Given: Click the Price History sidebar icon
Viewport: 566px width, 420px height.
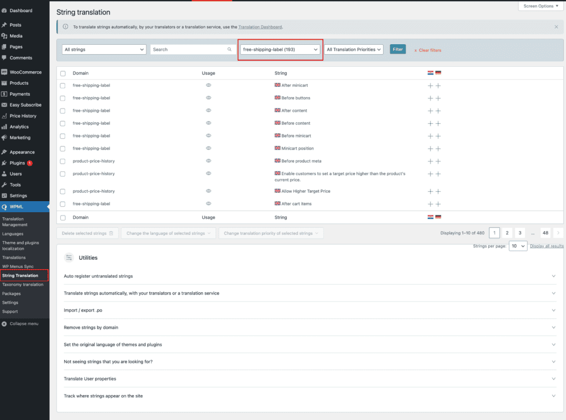Looking at the screenshot, I should pos(4,116).
